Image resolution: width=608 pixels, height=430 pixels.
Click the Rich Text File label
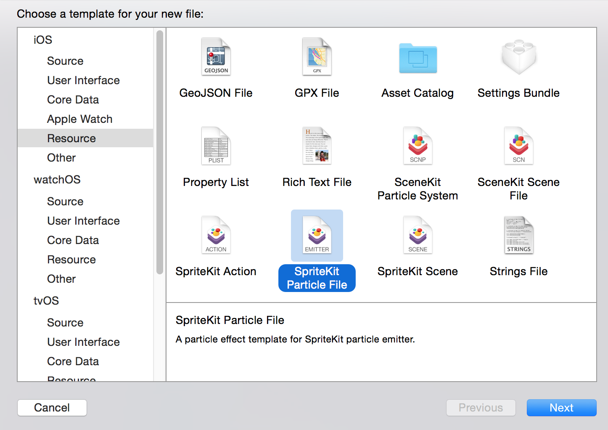pyautogui.click(x=317, y=182)
